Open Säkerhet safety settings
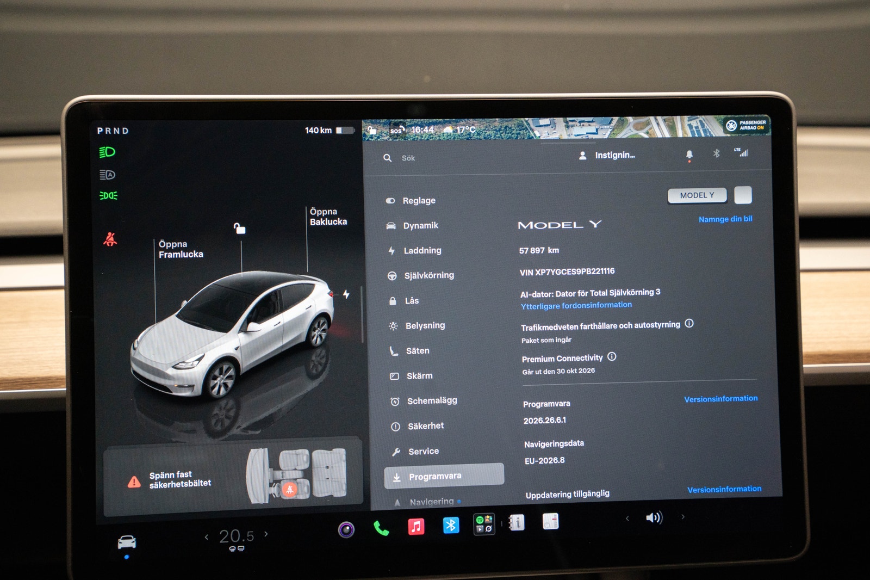The width and height of the screenshot is (870, 580). click(418, 426)
